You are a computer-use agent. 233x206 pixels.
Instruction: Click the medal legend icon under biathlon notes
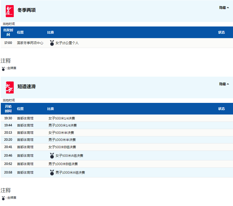[x=3, y=69]
